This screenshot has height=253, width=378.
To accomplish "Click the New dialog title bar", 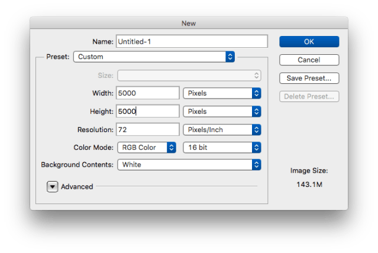I will [x=189, y=23].
